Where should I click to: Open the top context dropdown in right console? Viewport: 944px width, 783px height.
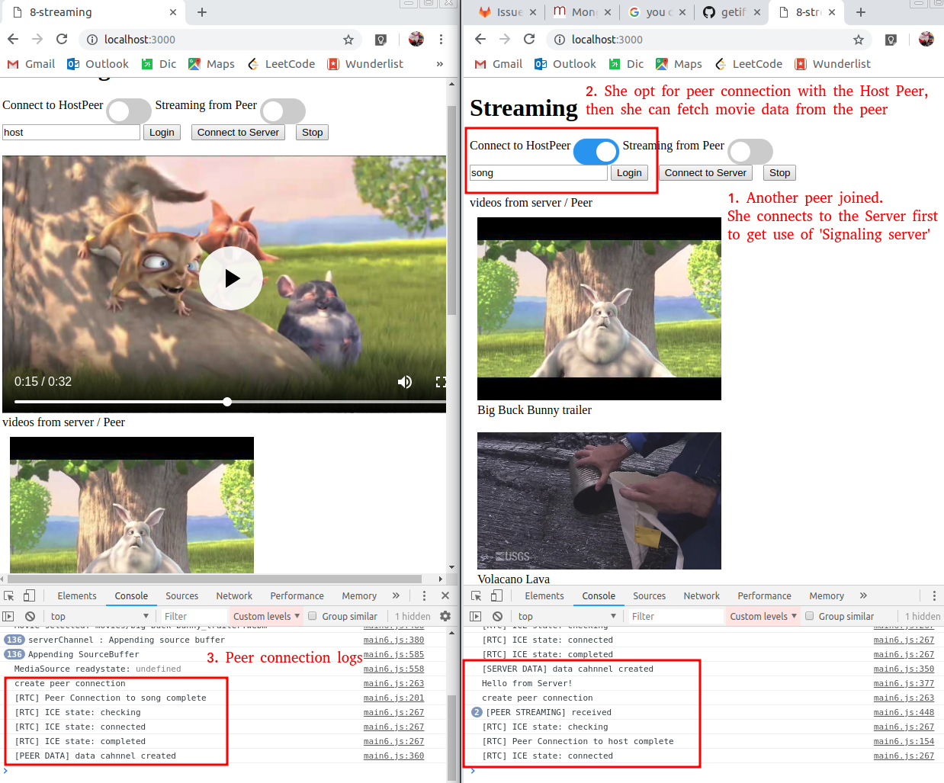pyautogui.click(x=567, y=616)
